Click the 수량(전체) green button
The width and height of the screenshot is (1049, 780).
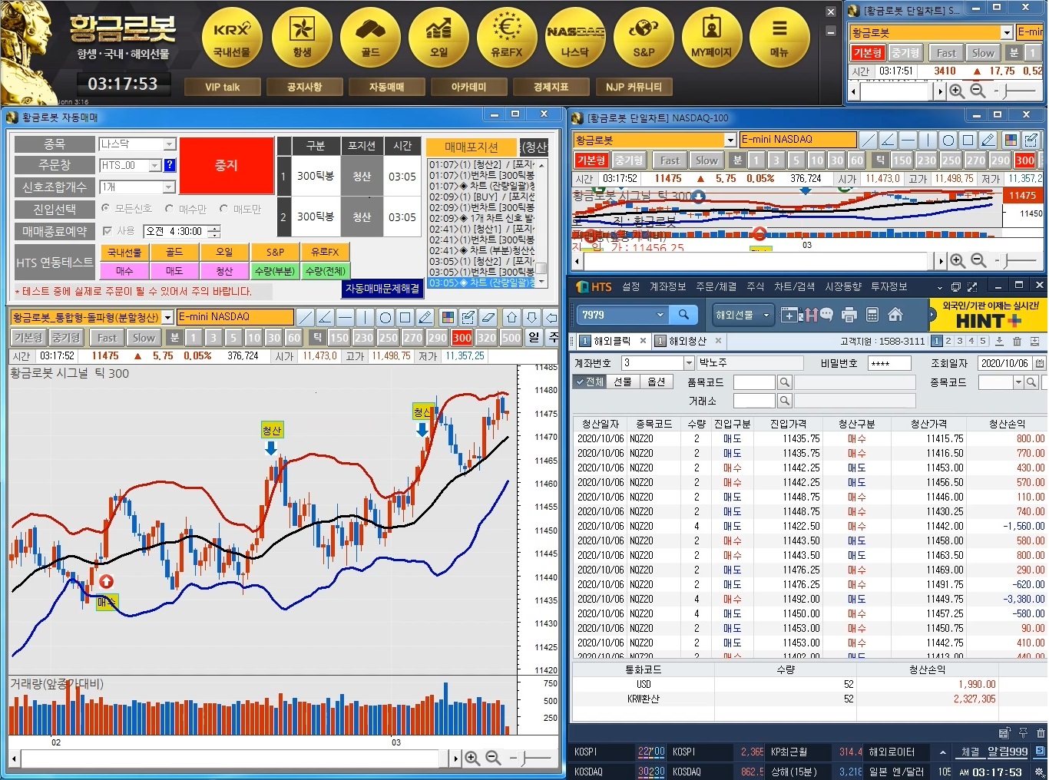click(x=325, y=271)
